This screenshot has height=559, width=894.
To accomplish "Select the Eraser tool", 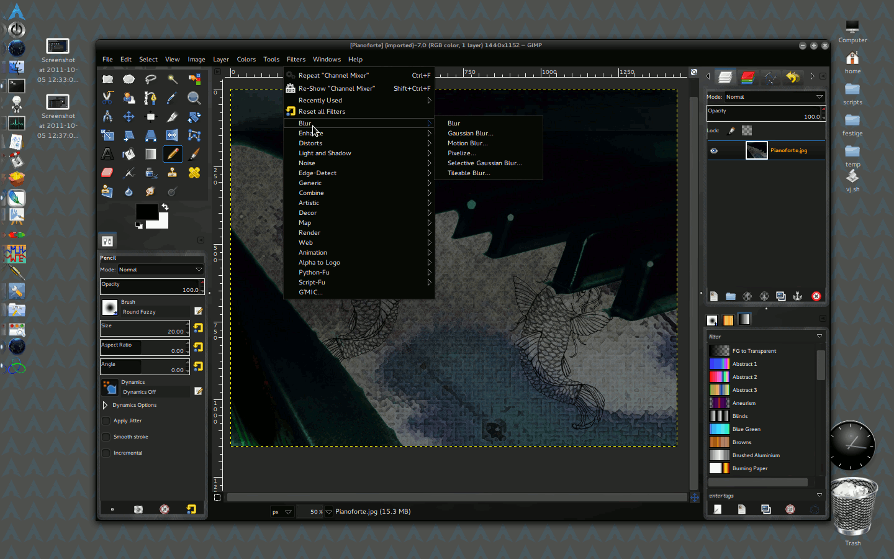I will [107, 172].
